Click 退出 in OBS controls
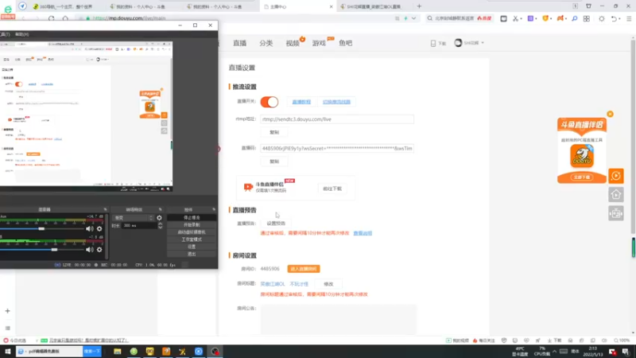The width and height of the screenshot is (636, 358). pyautogui.click(x=192, y=254)
